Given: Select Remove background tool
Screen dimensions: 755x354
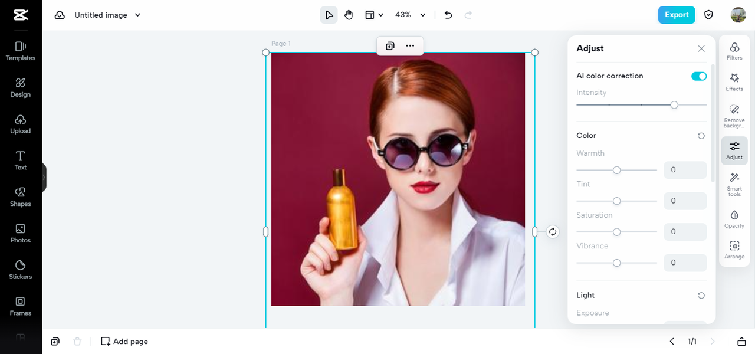Looking at the screenshot, I should (734, 116).
